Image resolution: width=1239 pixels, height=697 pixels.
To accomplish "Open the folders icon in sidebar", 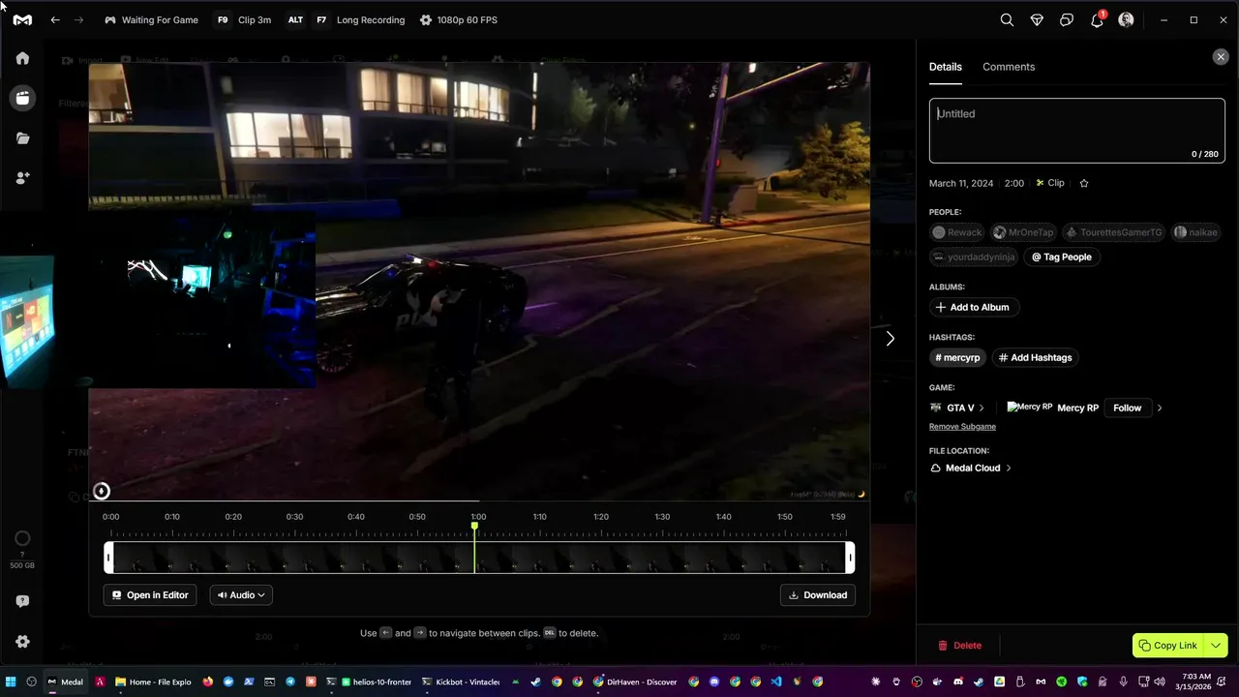I will (22, 138).
